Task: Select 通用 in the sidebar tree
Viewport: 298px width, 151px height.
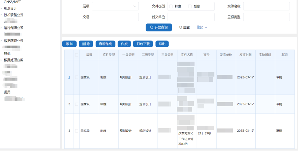Action: [7, 92]
